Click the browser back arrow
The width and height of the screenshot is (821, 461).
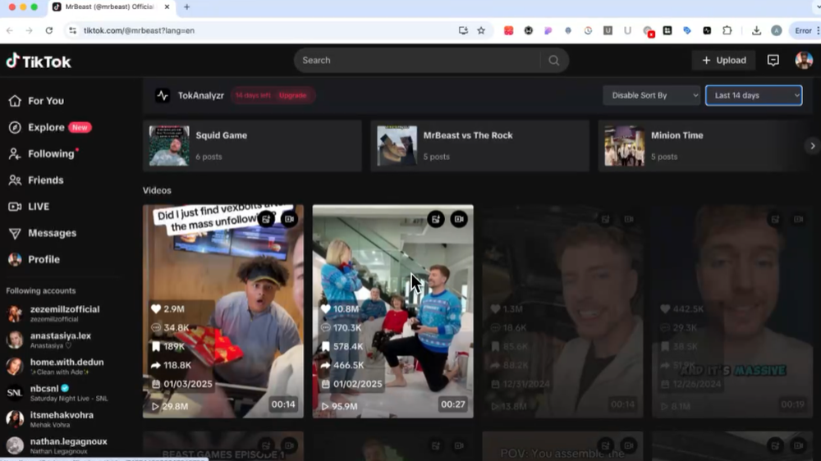(x=10, y=31)
